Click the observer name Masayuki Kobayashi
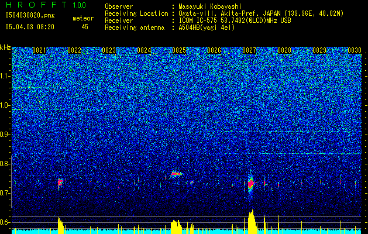Viewport: 368px width, 234px height. coord(210,6)
